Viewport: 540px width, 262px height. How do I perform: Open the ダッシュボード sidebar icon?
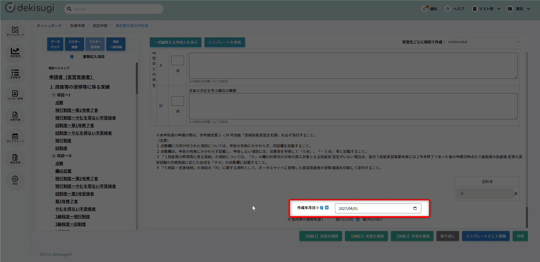coord(15,31)
